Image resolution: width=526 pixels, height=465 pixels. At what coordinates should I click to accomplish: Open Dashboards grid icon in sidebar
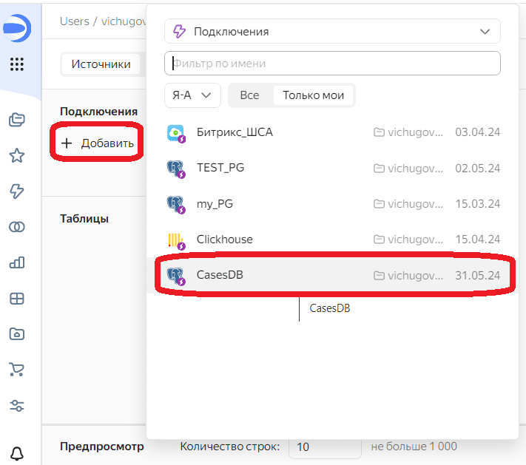[x=17, y=299]
